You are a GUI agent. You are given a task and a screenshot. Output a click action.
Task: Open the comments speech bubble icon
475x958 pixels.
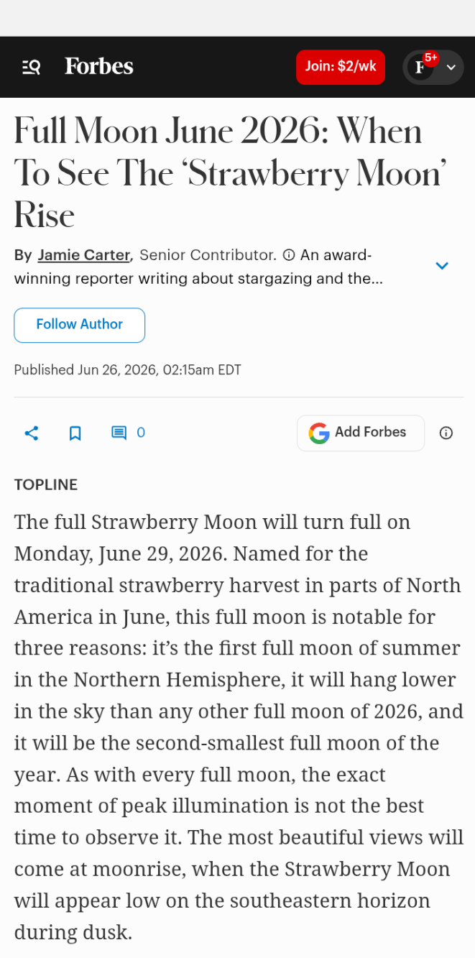tap(119, 433)
